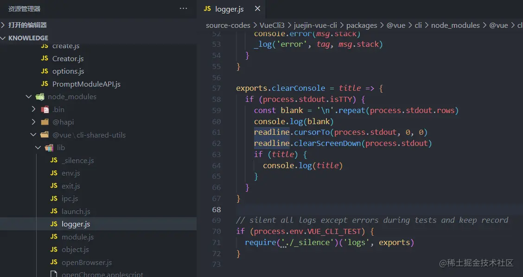The image size is (523, 277).
Task: Click the JS icon beside exit.js
Action: click(x=54, y=186)
